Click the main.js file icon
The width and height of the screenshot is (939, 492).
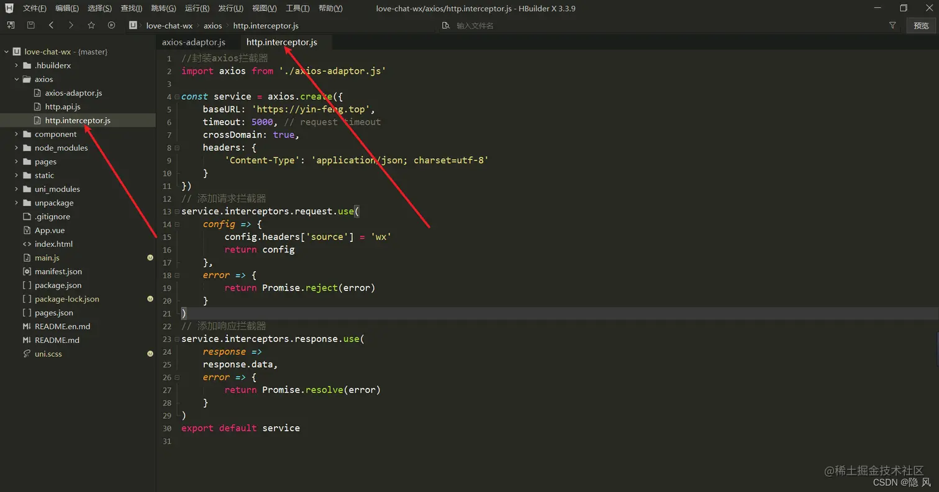pos(27,257)
